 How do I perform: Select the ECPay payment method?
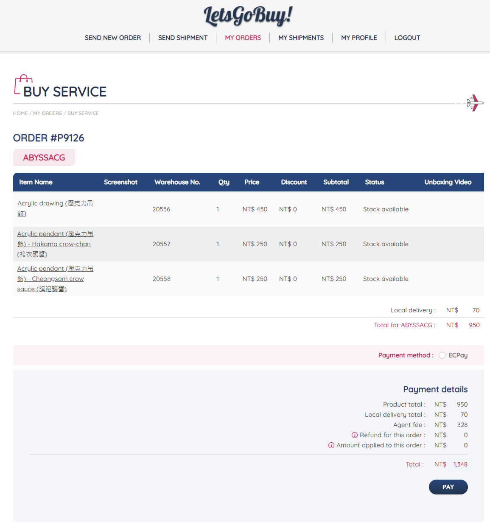coord(442,355)
